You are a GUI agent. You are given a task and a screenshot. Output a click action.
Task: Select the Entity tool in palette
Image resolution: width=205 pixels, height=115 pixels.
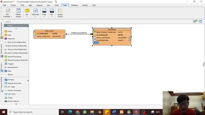10,31
